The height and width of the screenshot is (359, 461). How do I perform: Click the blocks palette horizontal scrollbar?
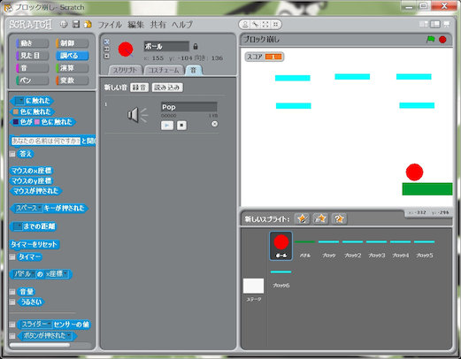(x=40, y=345)
